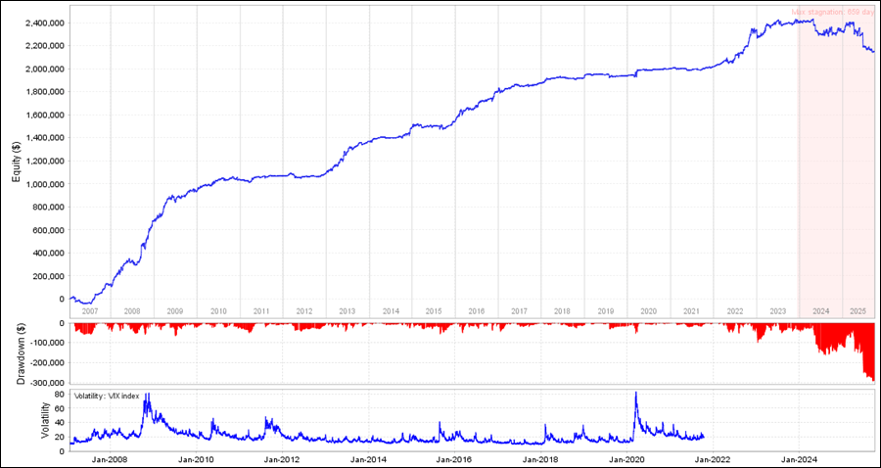Click the 2,400,000 equity axis tick label

point(40,23)
